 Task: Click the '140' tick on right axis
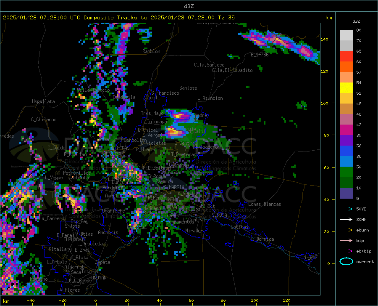324,39
